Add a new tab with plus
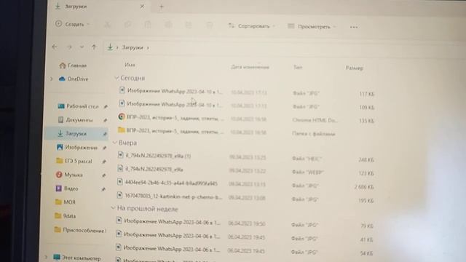The width and height of the screenshot is (466, 262). (x=162, y=7)
